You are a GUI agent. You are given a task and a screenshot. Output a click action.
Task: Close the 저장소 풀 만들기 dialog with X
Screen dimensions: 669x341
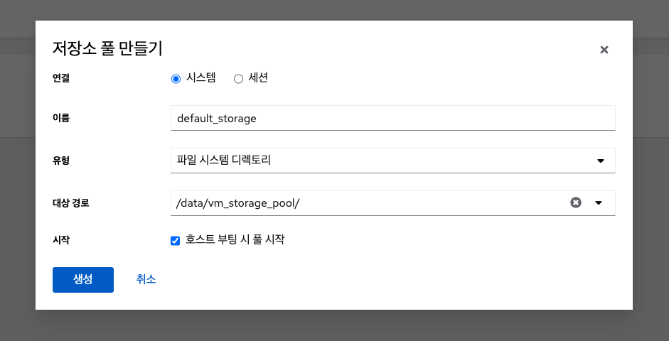604,50
